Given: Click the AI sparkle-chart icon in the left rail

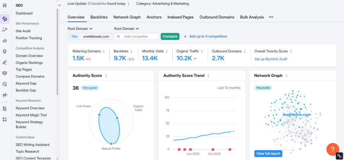Looking at the screenshot, I should click(x=5, y=30).
